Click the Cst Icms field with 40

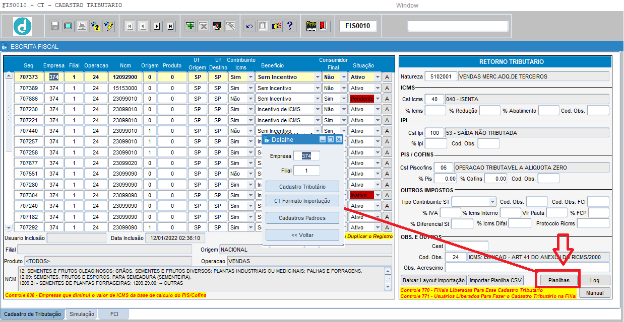(434, 99)
